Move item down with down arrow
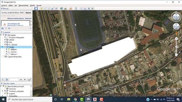 [25, 80]
